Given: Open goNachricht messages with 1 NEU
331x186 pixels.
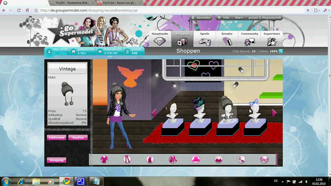Looking at the screenshot, I should click(x=82, y=51).
